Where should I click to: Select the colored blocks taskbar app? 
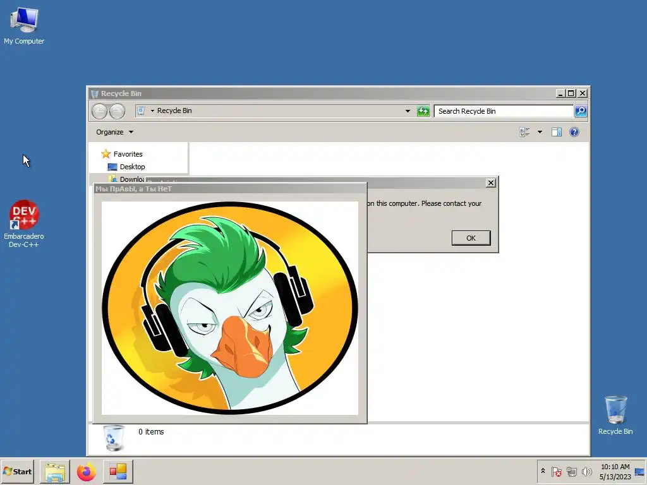pos(118,472)
